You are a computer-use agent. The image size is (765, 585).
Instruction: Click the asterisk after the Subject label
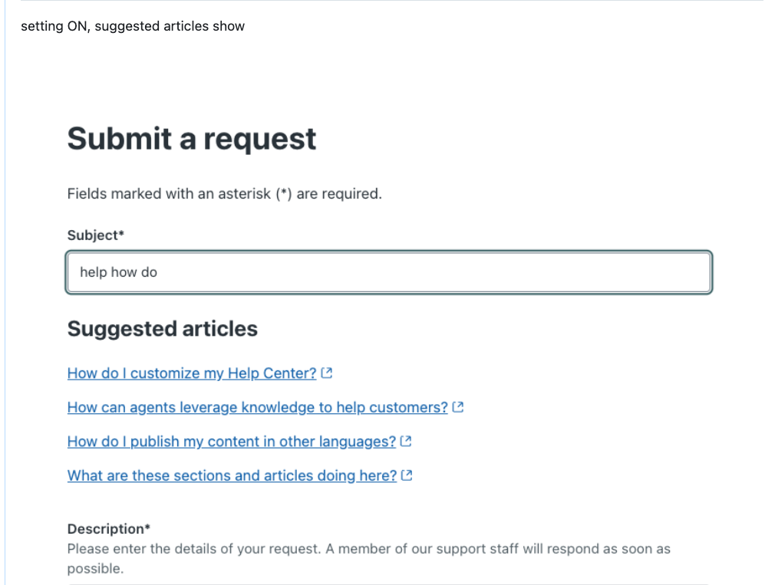[120, 235]
